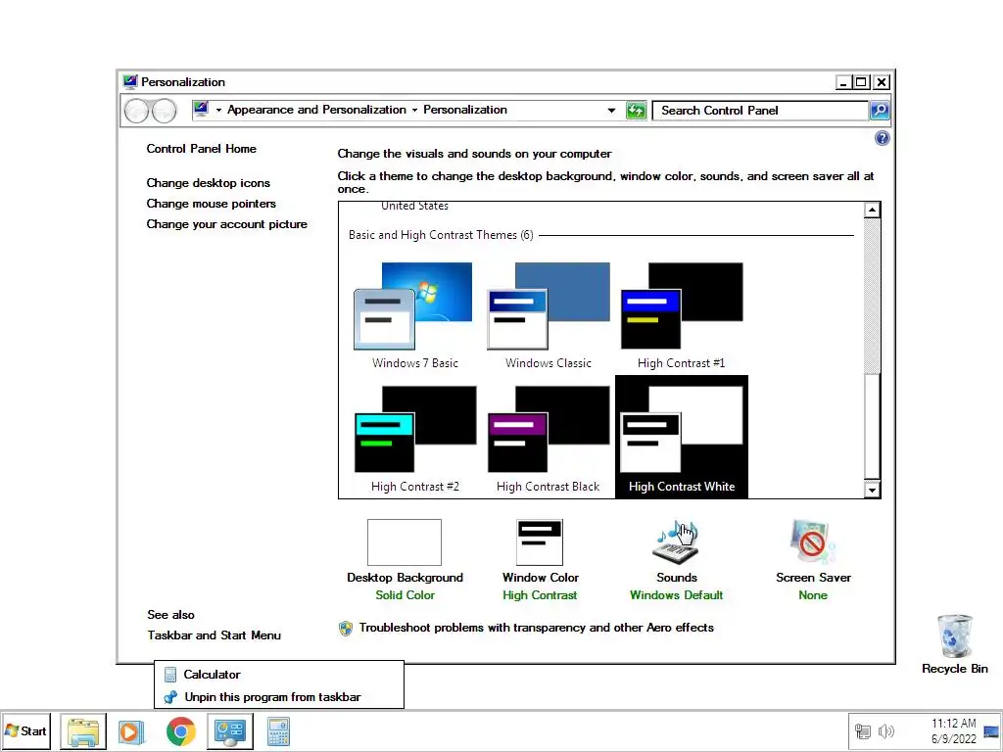Screen dimensions: 1003x752
Task: Click theme list scroll up arrow
Action: (x=872, y=210)
